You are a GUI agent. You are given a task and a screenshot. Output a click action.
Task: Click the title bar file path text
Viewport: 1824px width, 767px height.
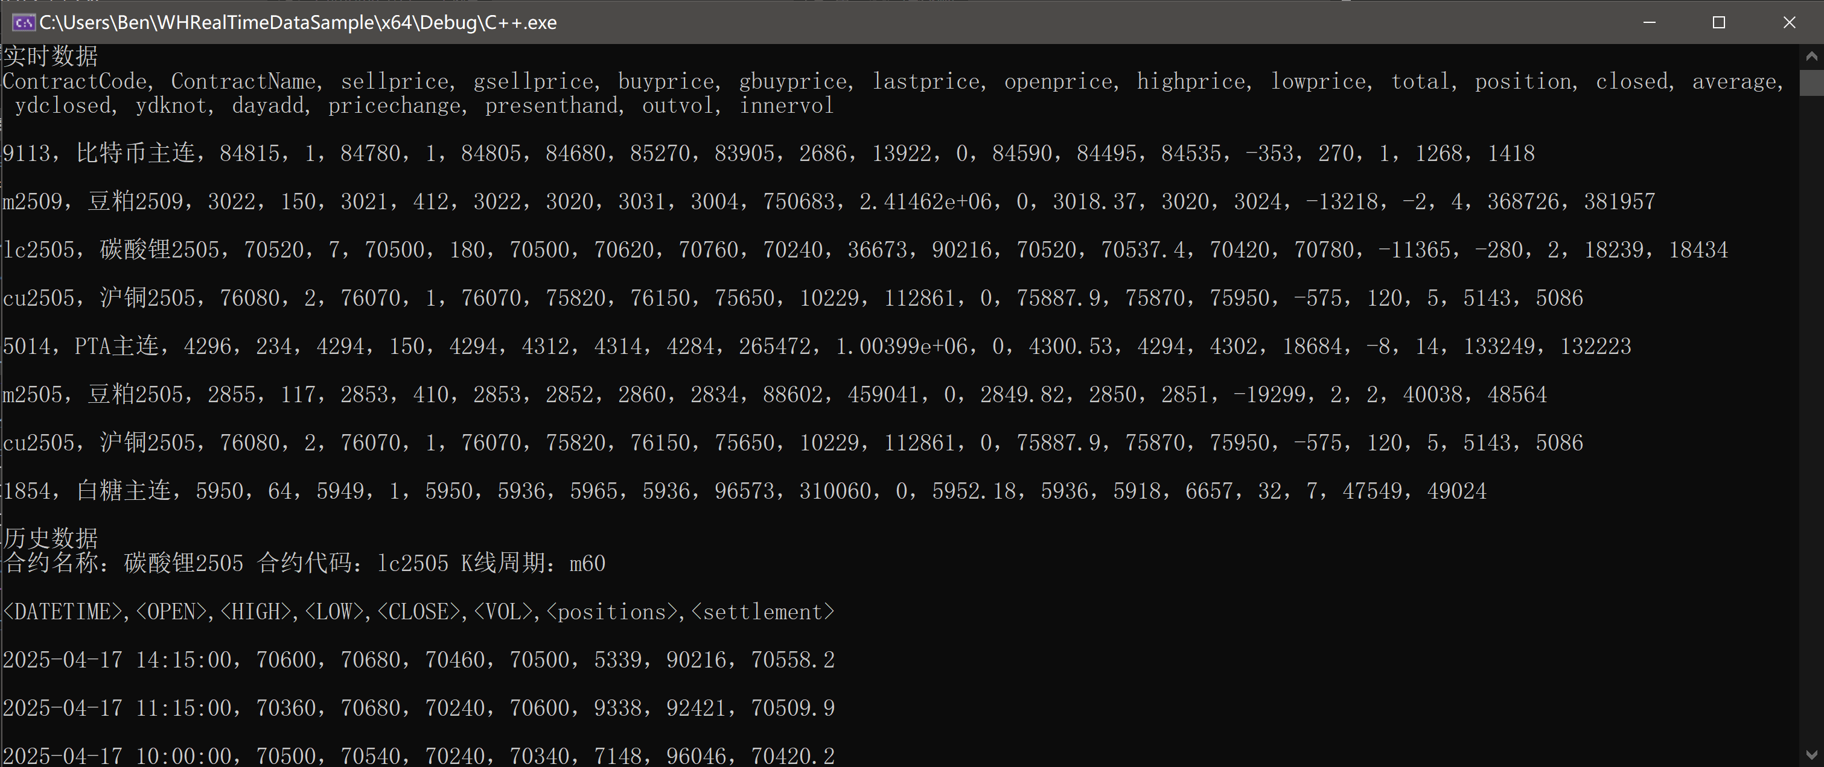tap(298, 23)
